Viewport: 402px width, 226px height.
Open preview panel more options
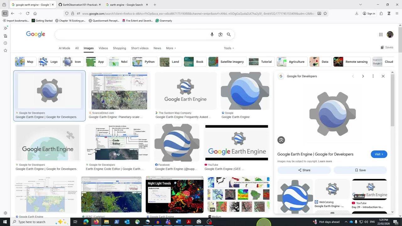373,76
